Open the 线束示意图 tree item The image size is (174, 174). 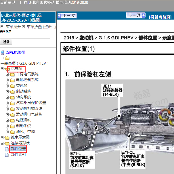click(x=20, y=137)
